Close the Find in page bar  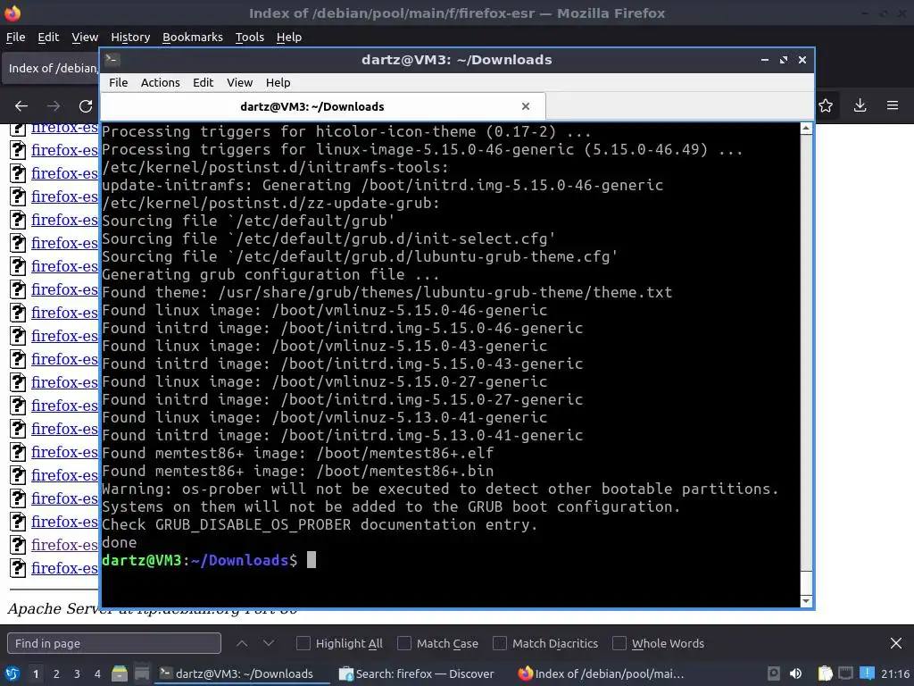click(896, 643)
